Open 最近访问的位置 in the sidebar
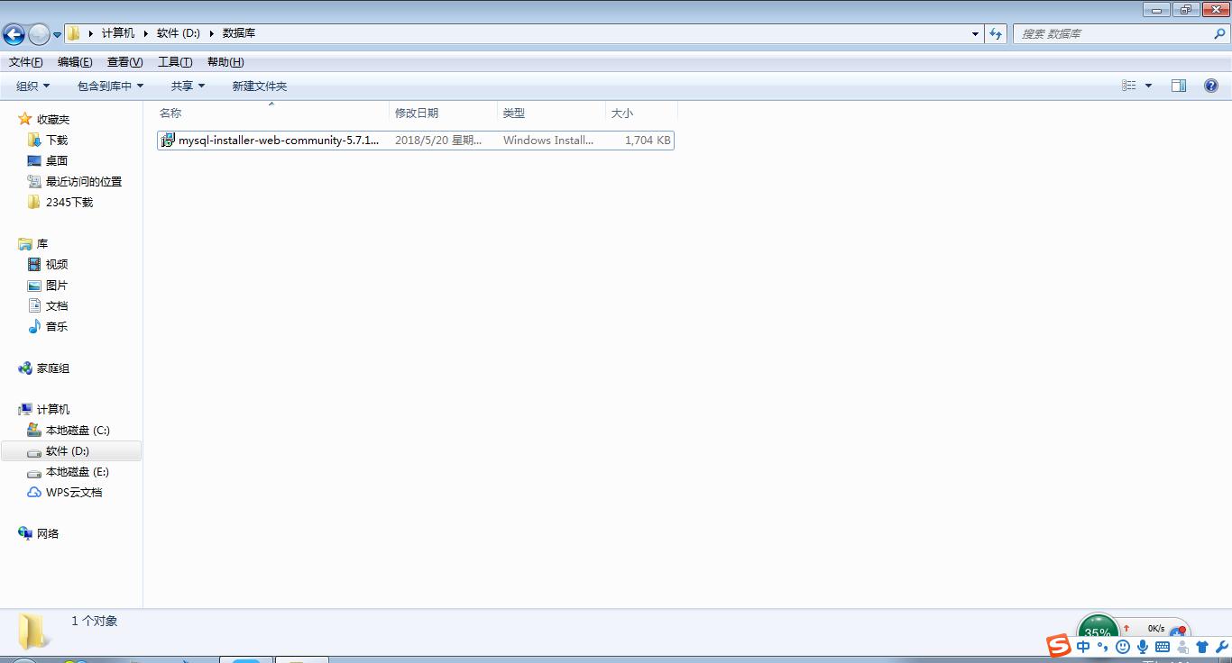 [84, 181]
